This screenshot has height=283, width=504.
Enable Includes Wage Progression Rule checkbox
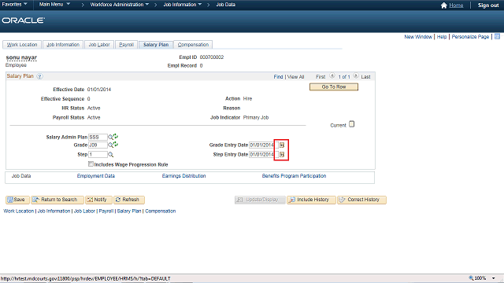91,164
